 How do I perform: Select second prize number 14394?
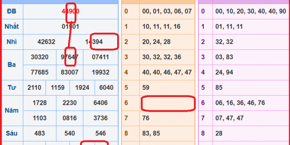coord(94,42)
